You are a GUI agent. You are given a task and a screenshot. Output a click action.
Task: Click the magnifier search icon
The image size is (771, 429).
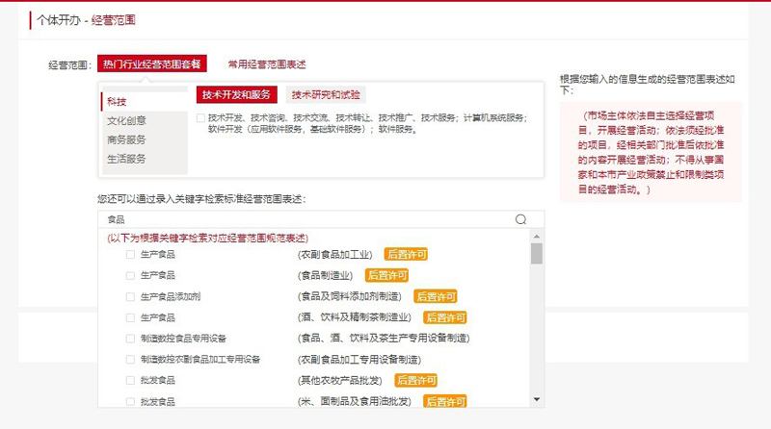(520, 219)
